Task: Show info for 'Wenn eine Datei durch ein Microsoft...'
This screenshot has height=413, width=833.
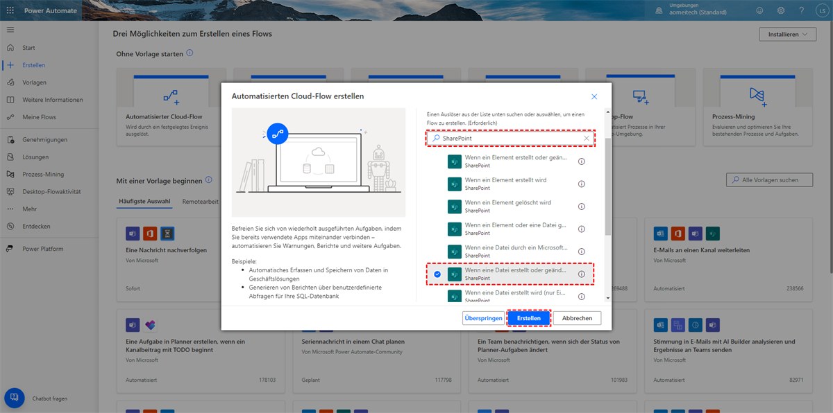Action: tap(582, 252)
